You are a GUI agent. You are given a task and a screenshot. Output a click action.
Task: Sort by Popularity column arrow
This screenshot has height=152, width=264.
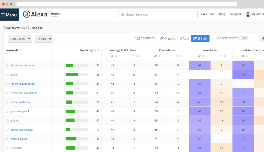pyautogui.click(x=98, y=50)
